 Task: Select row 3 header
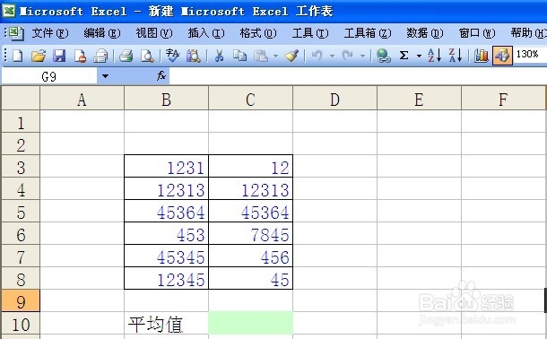[21, 167]
